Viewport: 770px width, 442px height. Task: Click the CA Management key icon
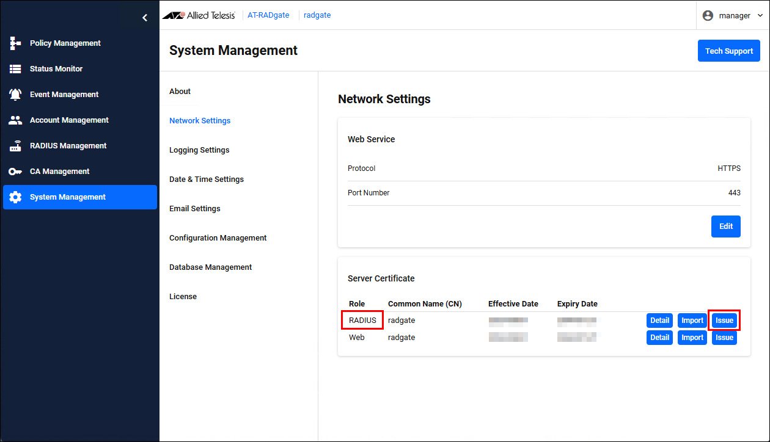point(15,172)
